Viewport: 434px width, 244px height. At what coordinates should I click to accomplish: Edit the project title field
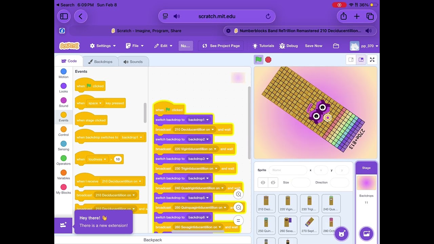185,46
